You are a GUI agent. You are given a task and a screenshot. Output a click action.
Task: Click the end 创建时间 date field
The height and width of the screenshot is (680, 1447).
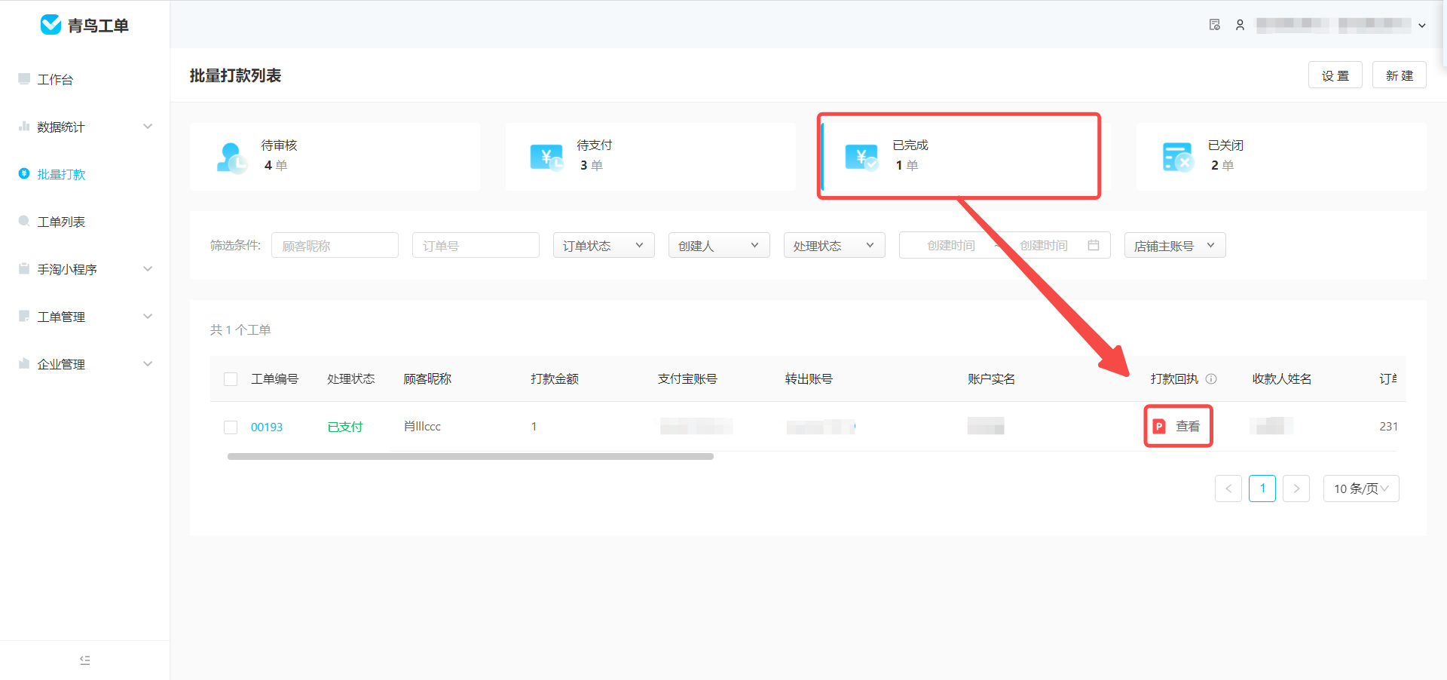pyautogui.click(x=1044, y=245)
